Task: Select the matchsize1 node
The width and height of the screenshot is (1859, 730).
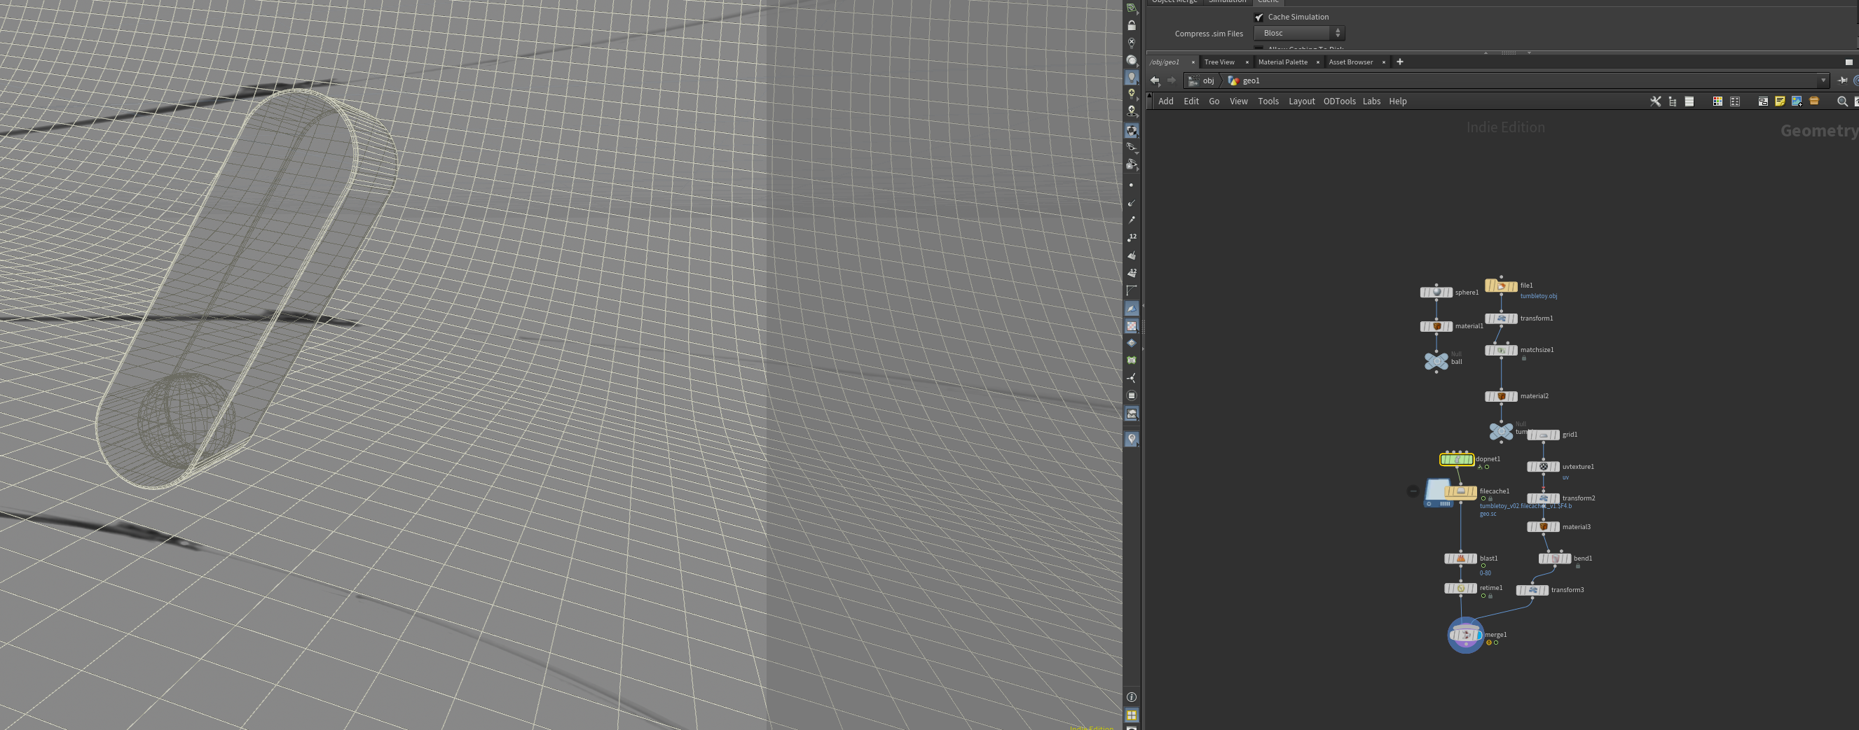Action: pos(1501,350)
